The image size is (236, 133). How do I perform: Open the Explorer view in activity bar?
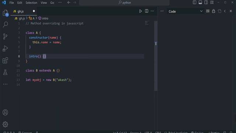[5, 13]
